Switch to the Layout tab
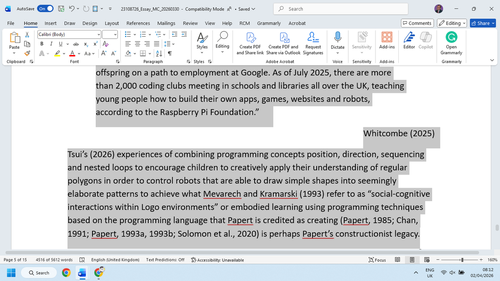Viewport: 500px width, 281px height. tap(112, 23)
